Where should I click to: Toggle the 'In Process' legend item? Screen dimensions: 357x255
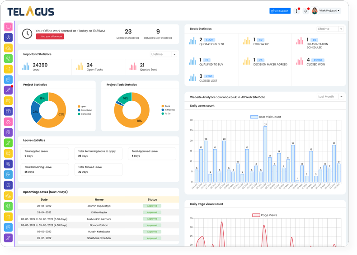tap(168, 110)
